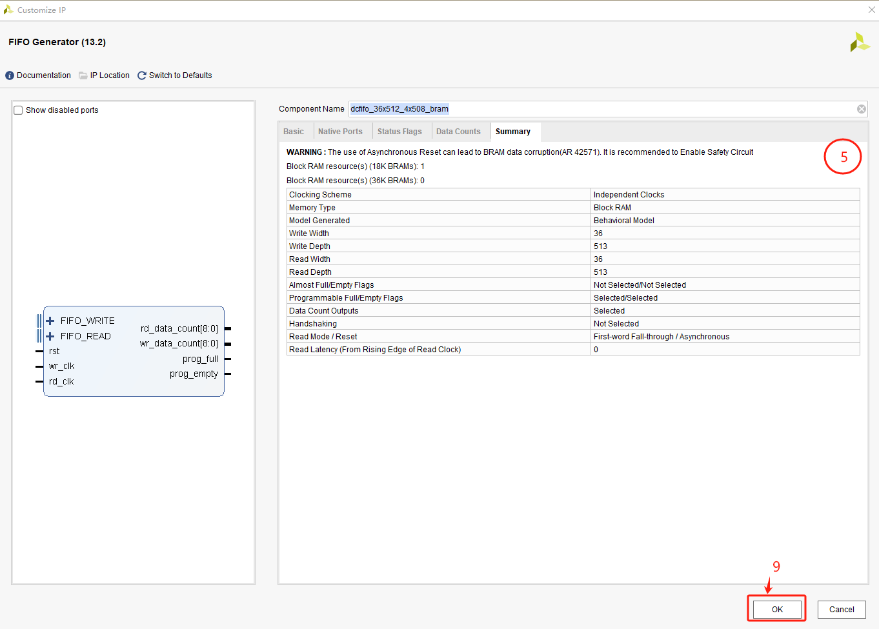Open the Documentation link
Image resolution: width=879 pixels, height=629 pixels.
click(x=44, y=75)
